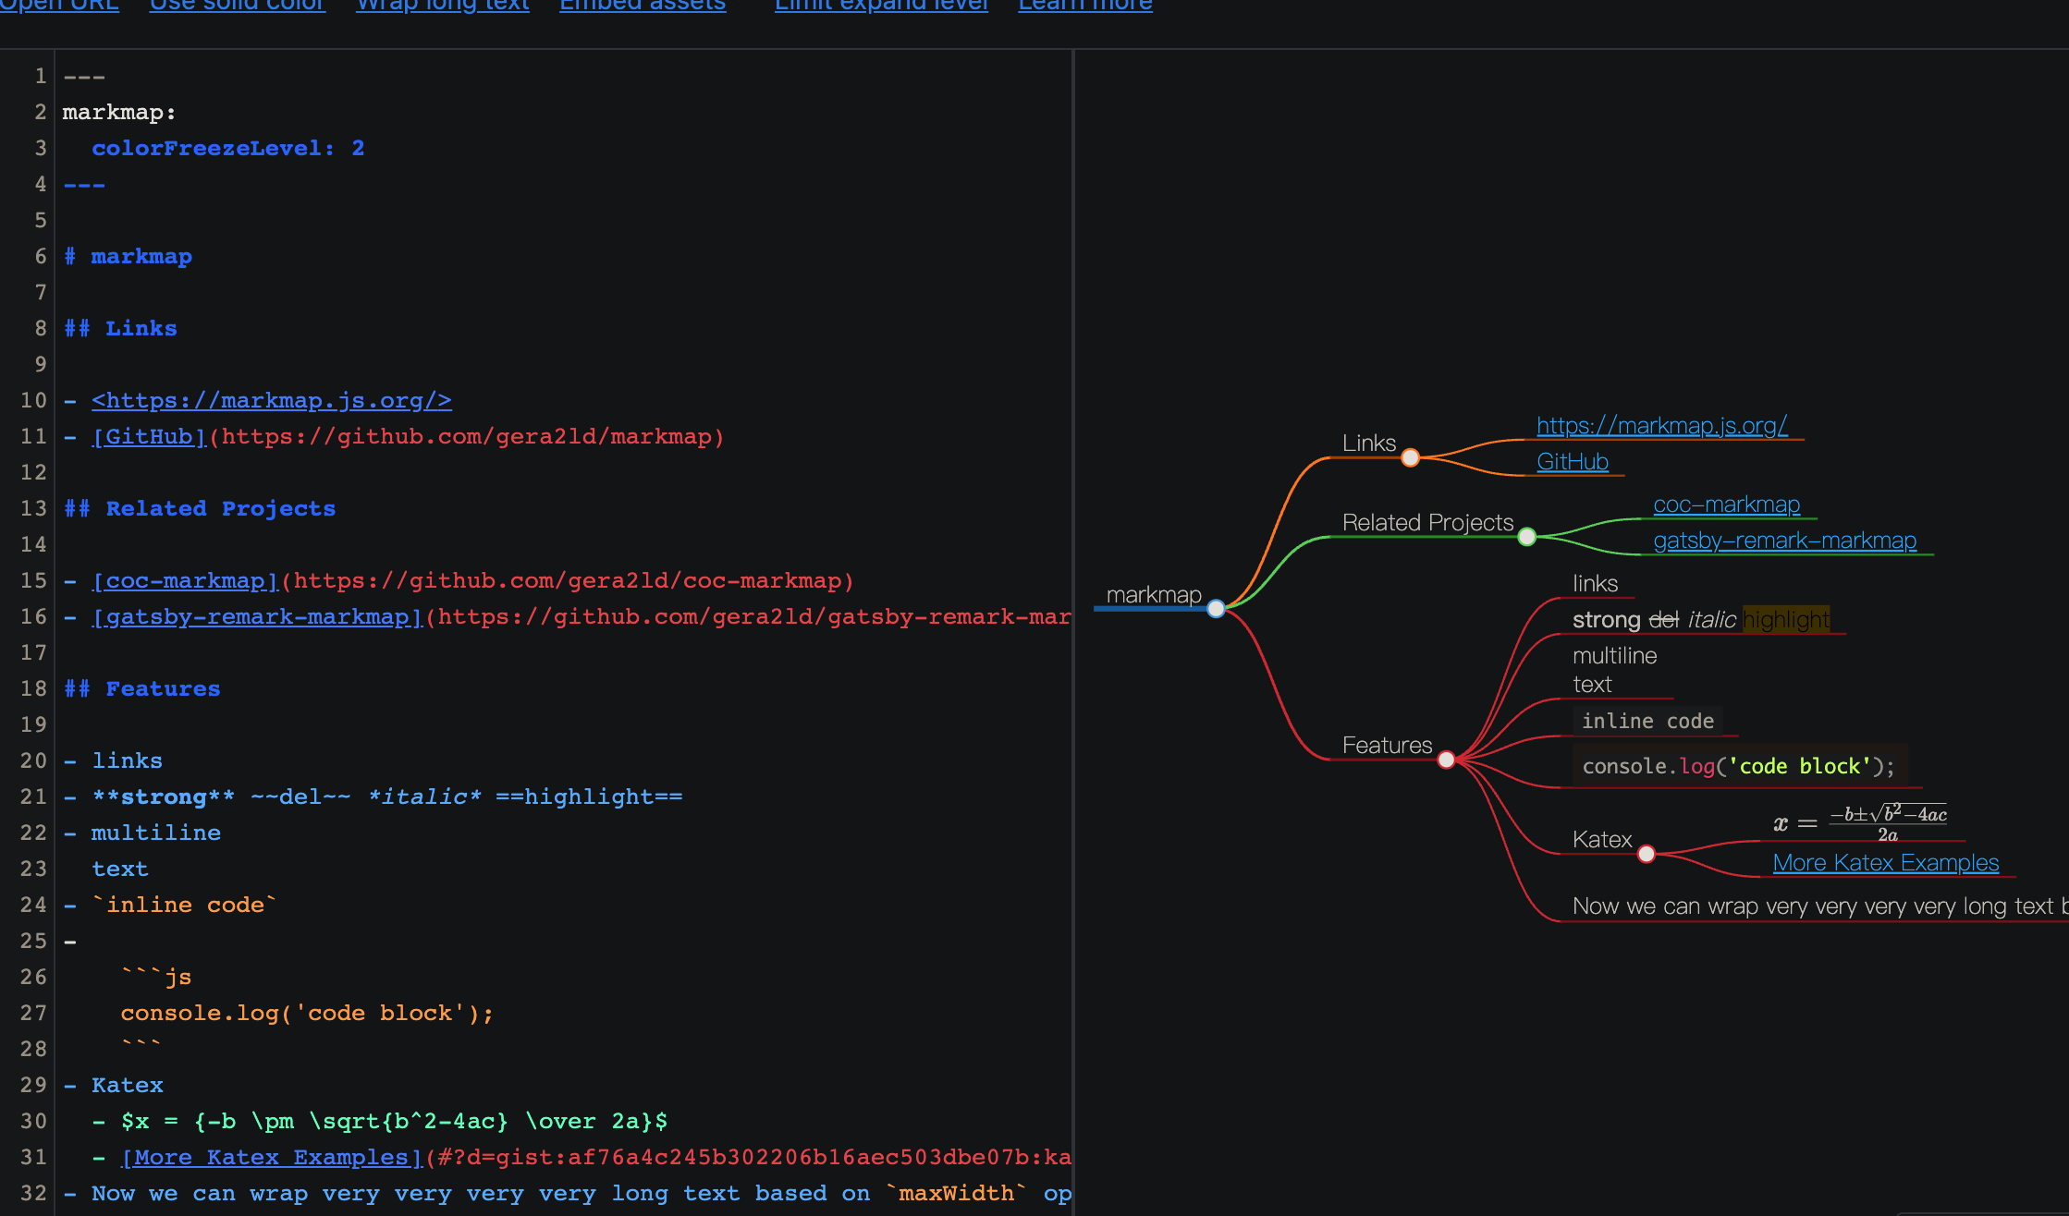Click the 'links' leaf node in mindmap
2069x1216 pixels.
[1595, 583]
